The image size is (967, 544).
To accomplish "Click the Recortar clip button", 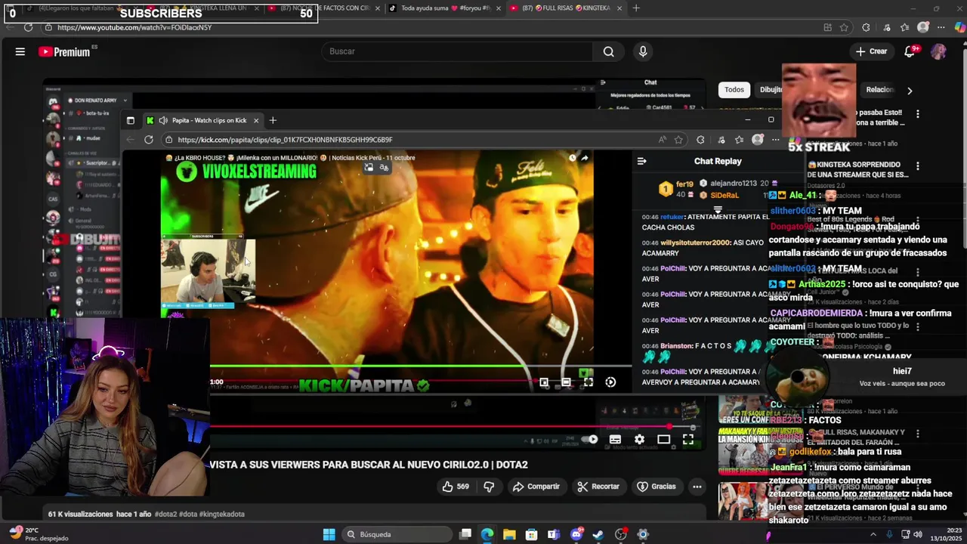I will coord(598,487).
